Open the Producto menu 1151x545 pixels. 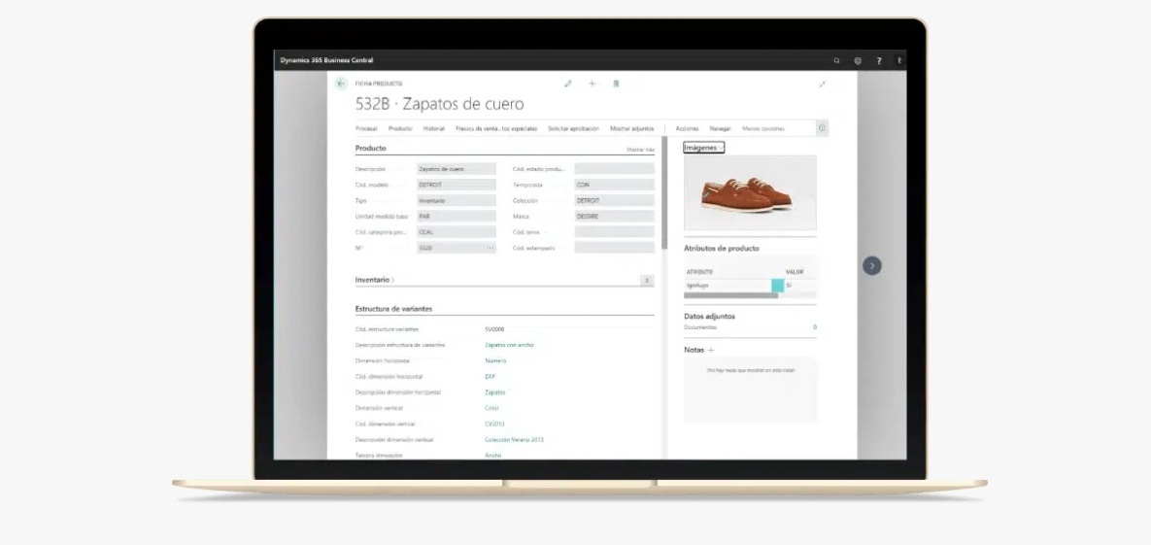point(400,128)
